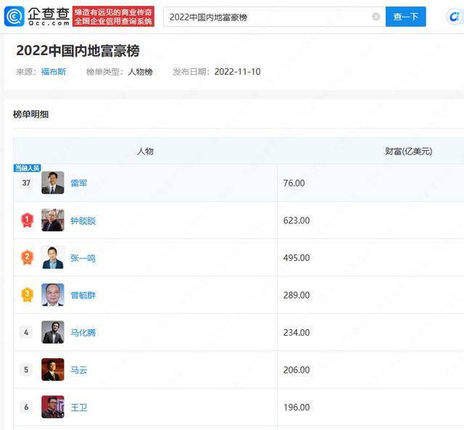Click 张一鸣's portrait thumbnail
The height and width of the screenshot is (430, 464).
(x=53, y=257)
